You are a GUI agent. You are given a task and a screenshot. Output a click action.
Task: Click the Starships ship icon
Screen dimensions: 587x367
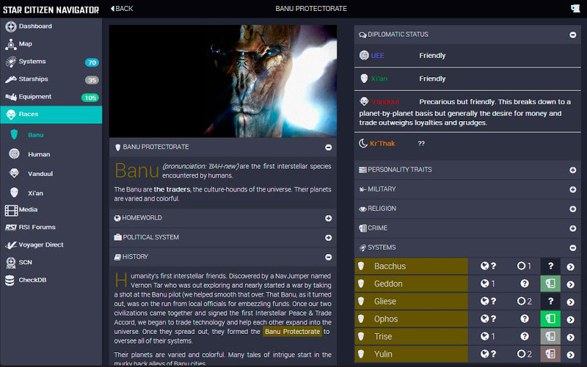coord(11,79)
